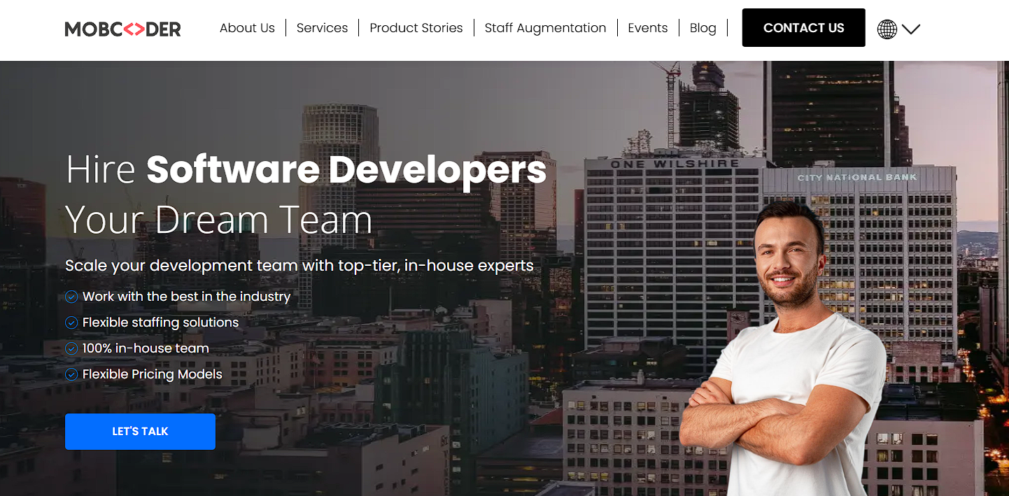
Task: Click check icon beside Flexible Pricing Models
Action: (71, 374)
